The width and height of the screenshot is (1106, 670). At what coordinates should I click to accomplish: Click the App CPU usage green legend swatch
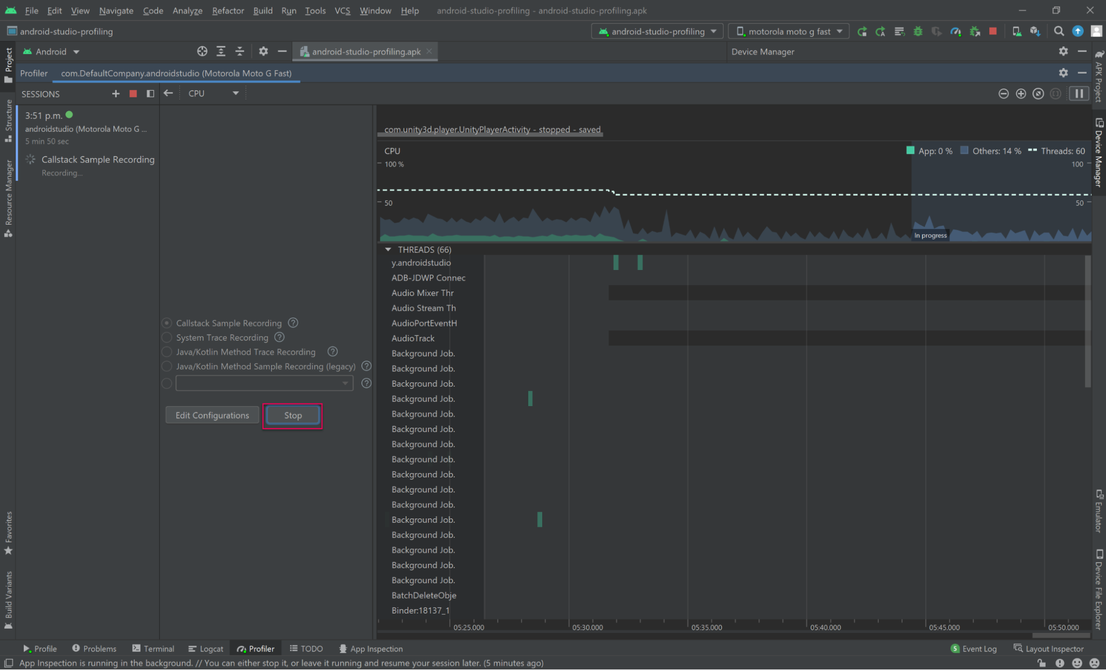pos(910,150)
